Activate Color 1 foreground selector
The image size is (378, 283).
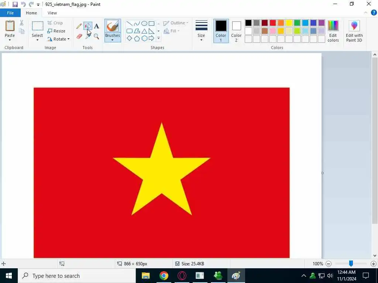(x=221, y=31)
